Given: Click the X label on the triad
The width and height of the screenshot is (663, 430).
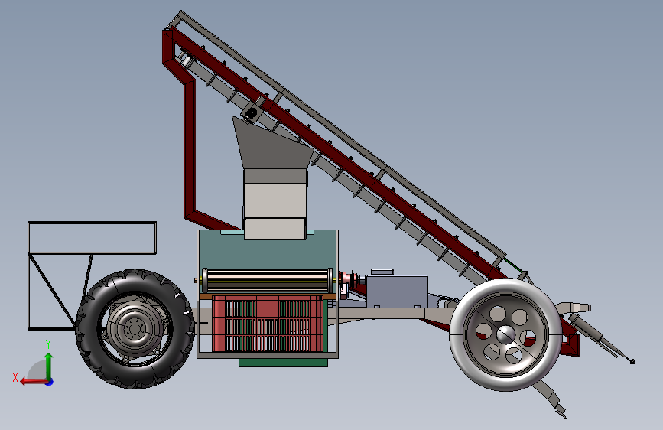Looking at the screenshot, I should point(15,377).
